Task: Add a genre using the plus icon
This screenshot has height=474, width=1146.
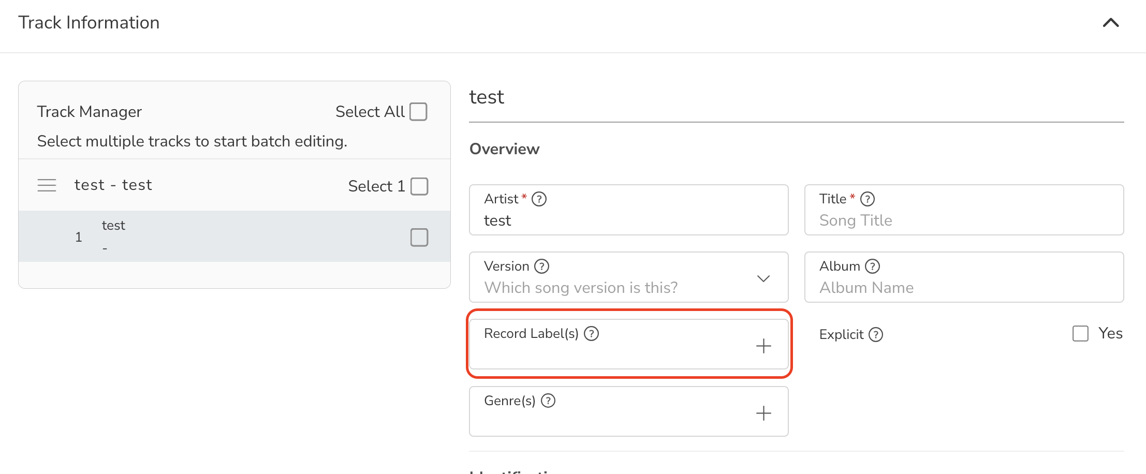Action: pyautogui.click(x=763, y=413)
